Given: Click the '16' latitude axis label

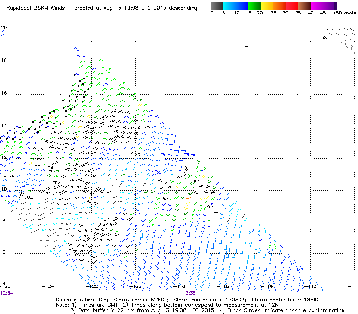Looking at the screenshot, I should point(4,93).
